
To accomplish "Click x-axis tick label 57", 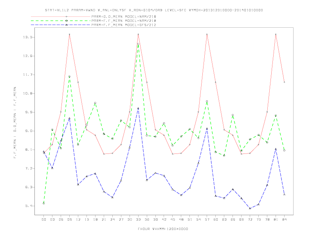I will [207, 219].
